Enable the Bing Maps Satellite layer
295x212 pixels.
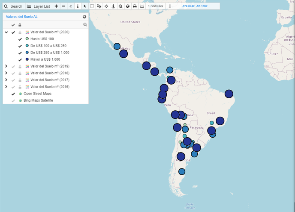point(13,100)
